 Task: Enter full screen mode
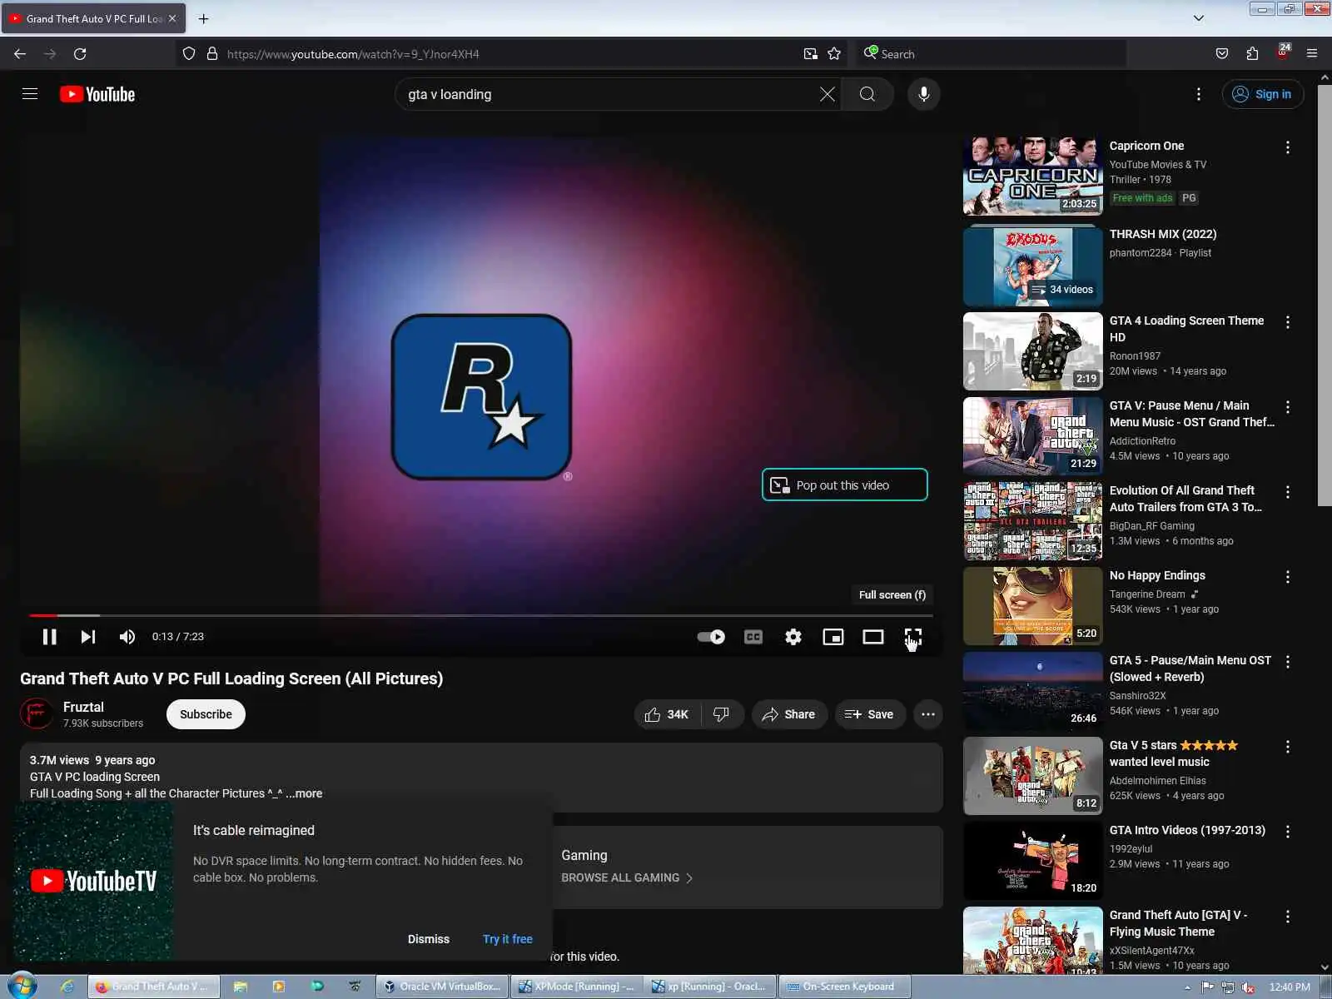pyautogui.click(x=913, y=637)
